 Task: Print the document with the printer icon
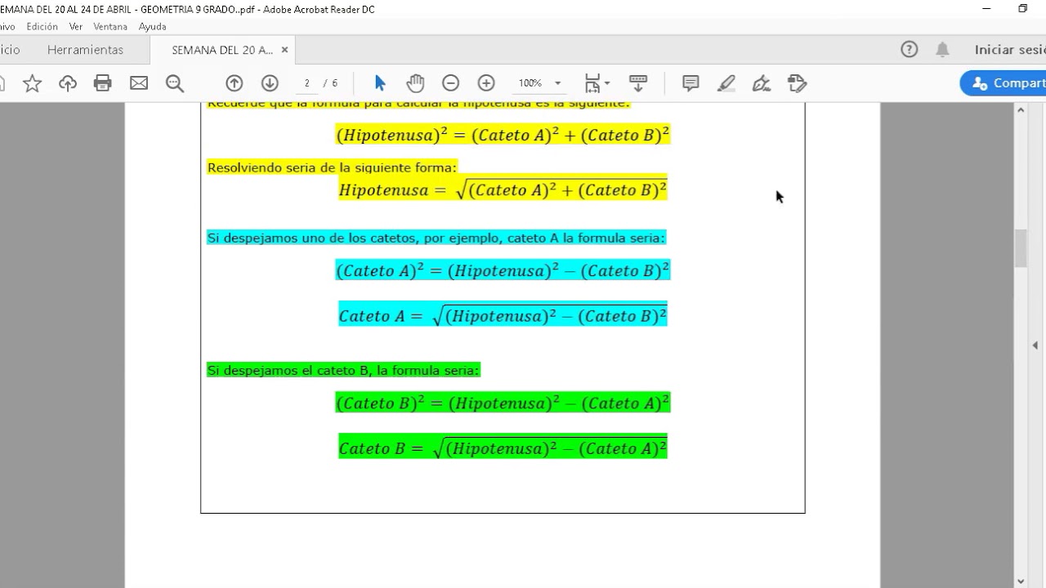pos(103,83)
